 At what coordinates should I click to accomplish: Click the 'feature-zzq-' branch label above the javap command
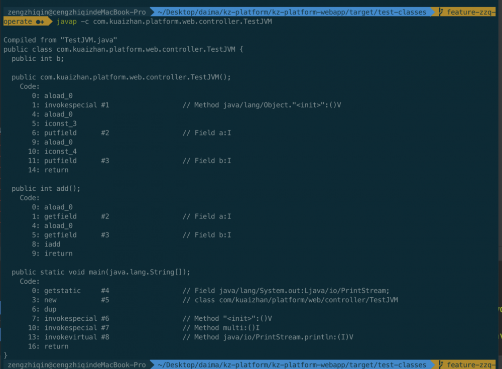click(471, 12)
